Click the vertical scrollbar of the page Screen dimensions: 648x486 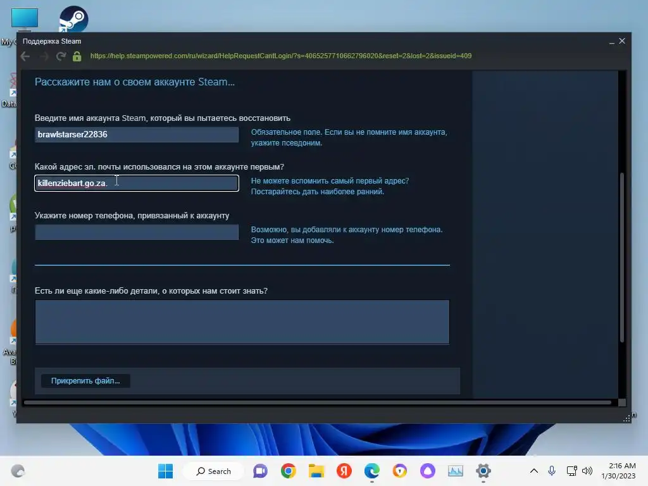pyautogui.click(x=621, y=258)
